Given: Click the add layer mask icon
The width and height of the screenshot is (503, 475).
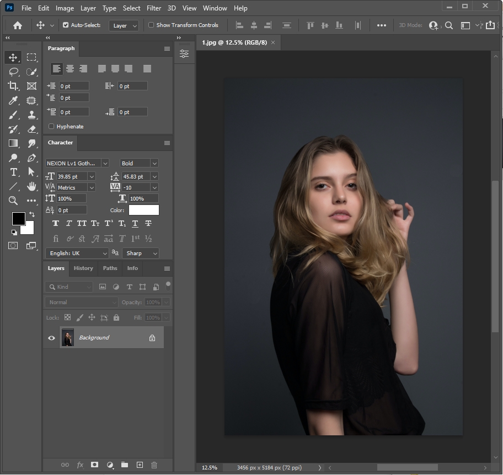Looking at the screenshot, I should (95, 465).
